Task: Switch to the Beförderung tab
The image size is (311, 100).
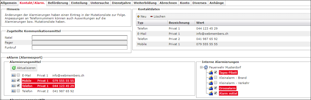Action: coord(58,3)
